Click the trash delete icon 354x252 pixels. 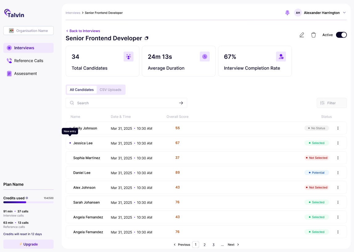tap(313, 35)
